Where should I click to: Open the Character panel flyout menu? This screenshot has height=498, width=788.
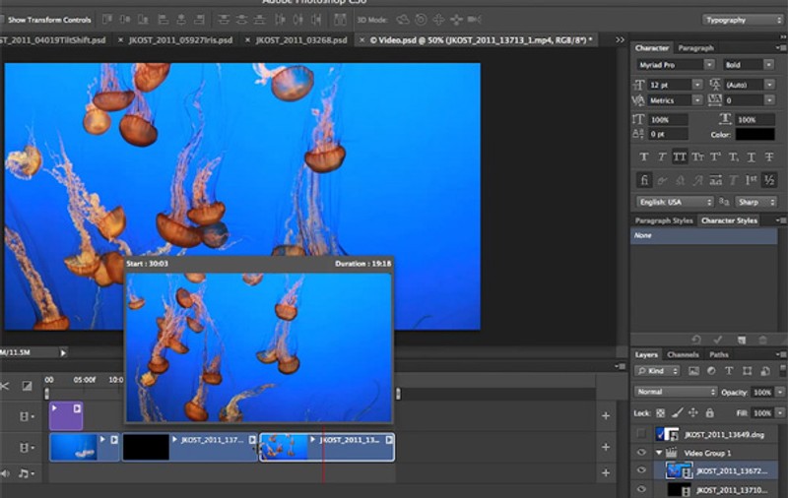(x=780, y=47)
